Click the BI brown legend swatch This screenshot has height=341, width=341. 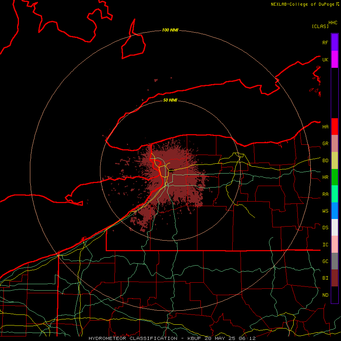pyautogui.click(x=335, y=278)
